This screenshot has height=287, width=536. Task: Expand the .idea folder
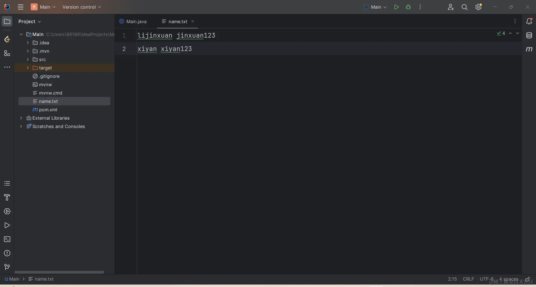(28, 43)
